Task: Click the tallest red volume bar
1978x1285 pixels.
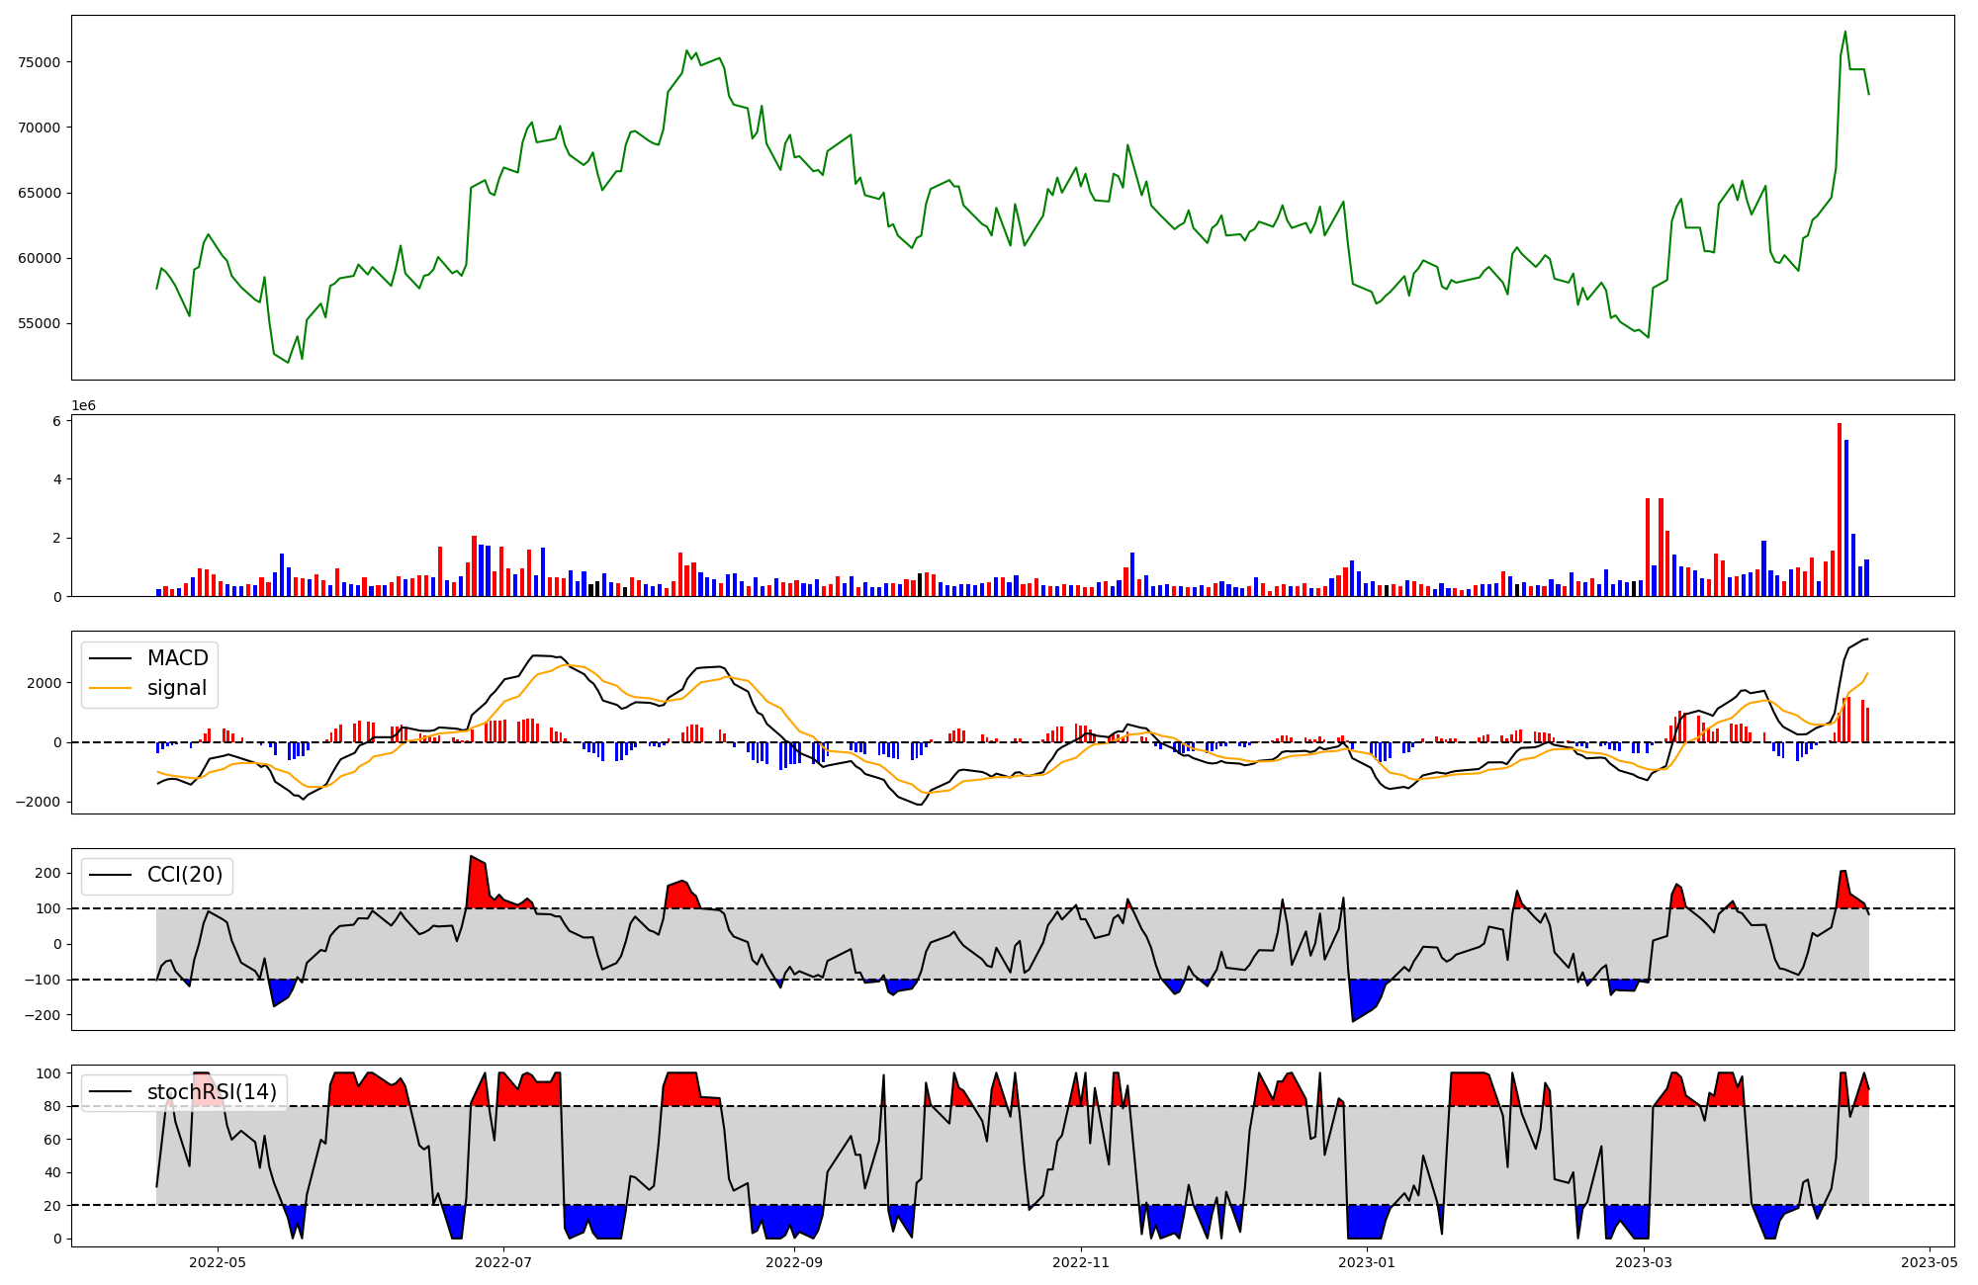Action: (1840, 510)
